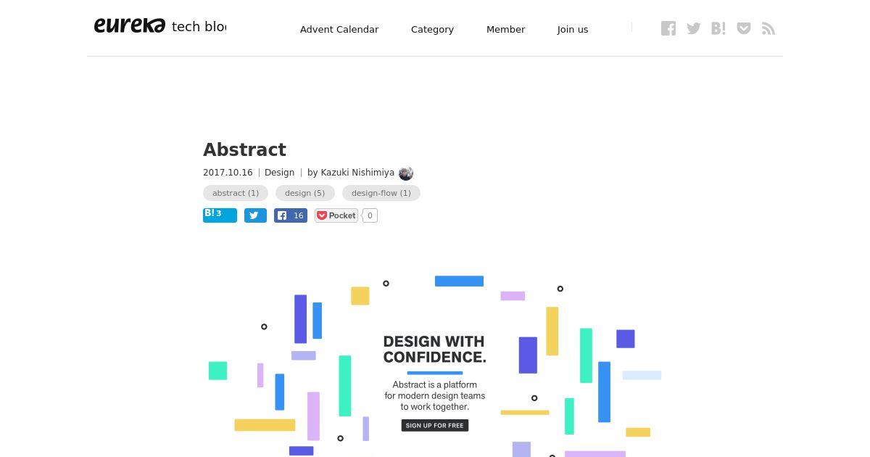Open the Advent Calendar menu item
The height and width of the screenshot is (457, 870).
(x=339, y=29)
